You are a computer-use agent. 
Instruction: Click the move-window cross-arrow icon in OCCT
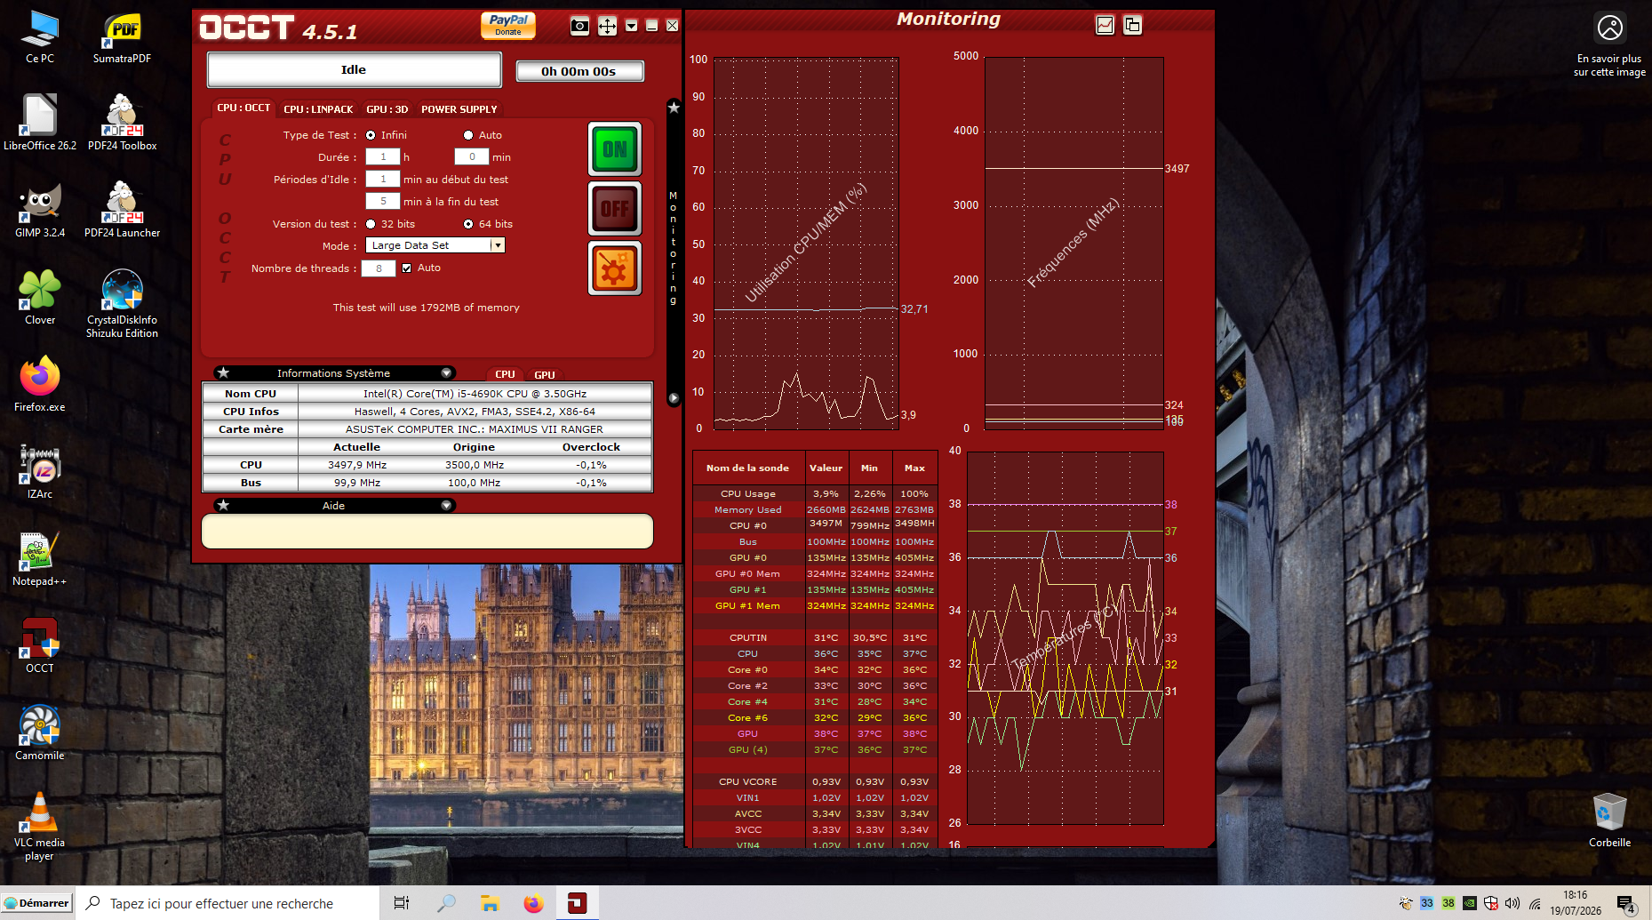(x=607, y=26)
